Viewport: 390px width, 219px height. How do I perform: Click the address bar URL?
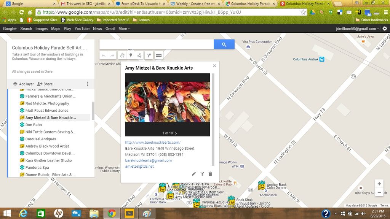142,12
